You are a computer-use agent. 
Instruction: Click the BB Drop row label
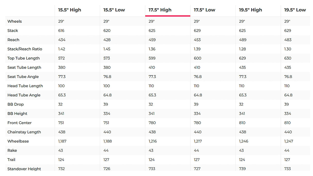pos(15,104)
